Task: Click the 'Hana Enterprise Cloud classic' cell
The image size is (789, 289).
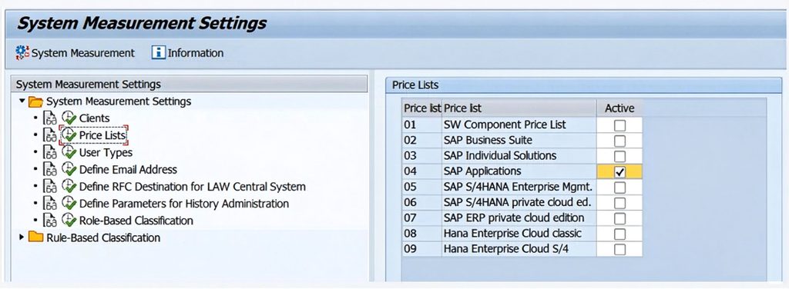Action: pos(519,234)
